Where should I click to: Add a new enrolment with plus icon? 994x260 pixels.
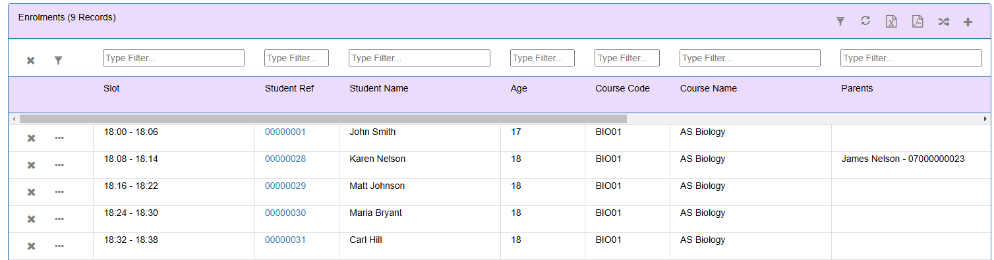tap(968, 22)
